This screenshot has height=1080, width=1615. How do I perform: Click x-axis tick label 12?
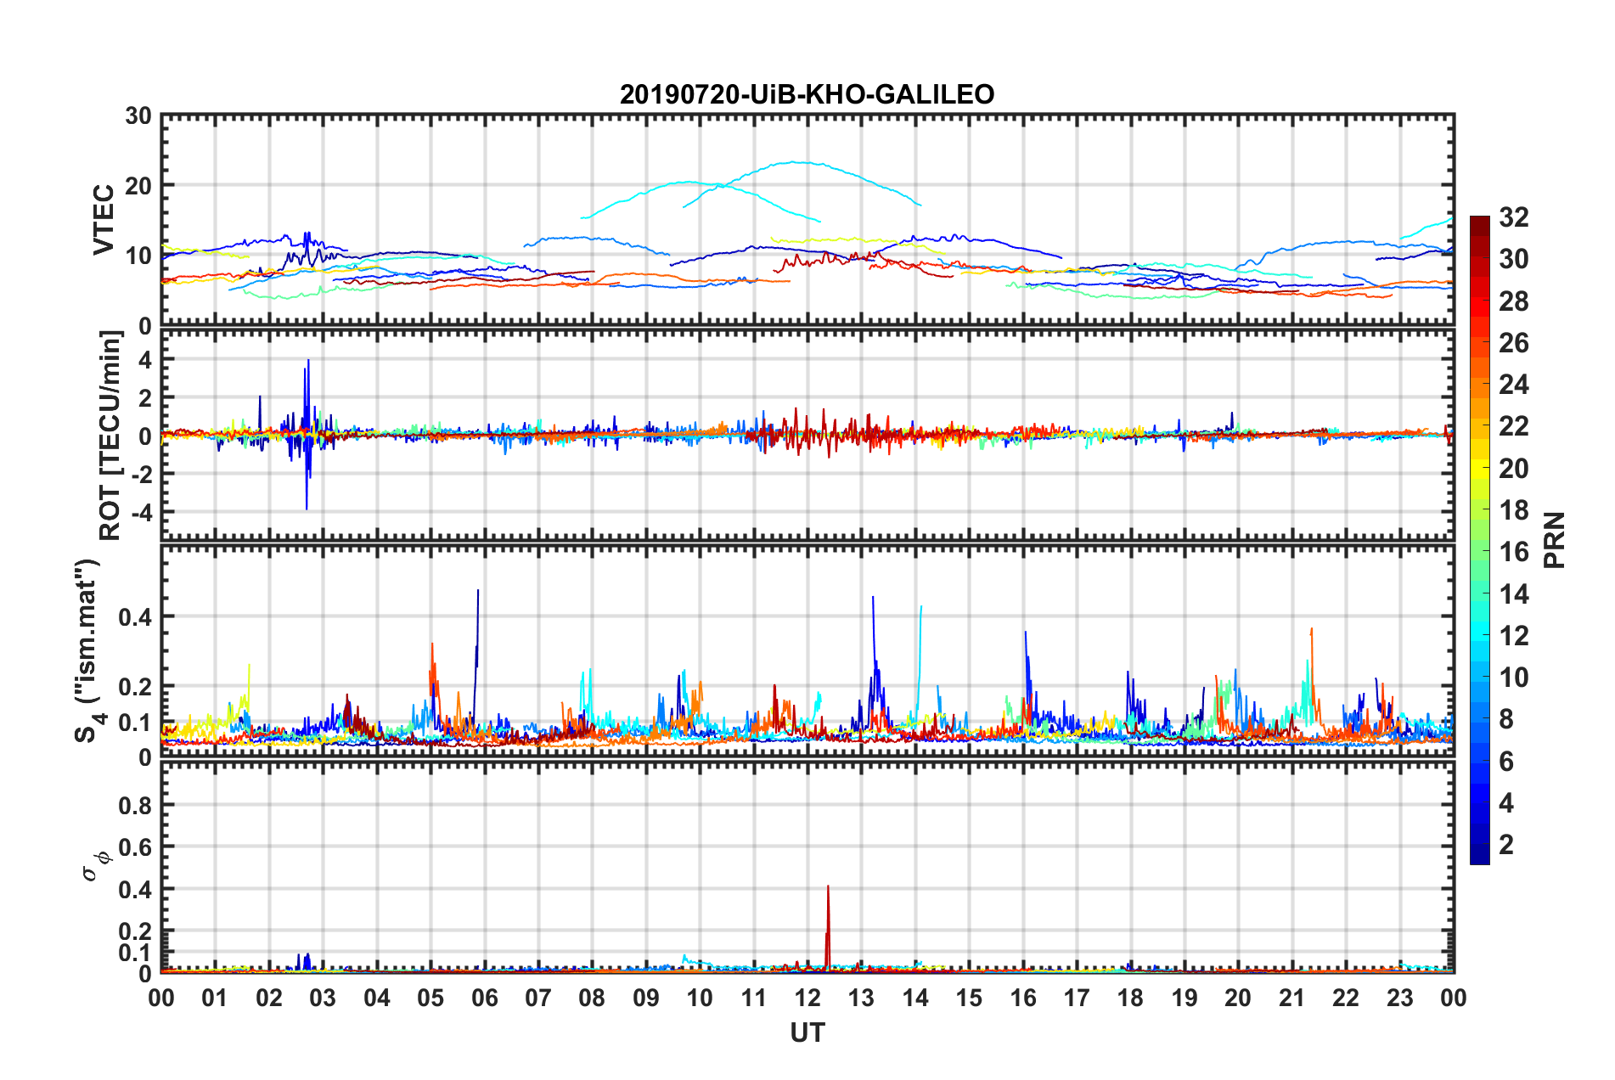(807, 998)
